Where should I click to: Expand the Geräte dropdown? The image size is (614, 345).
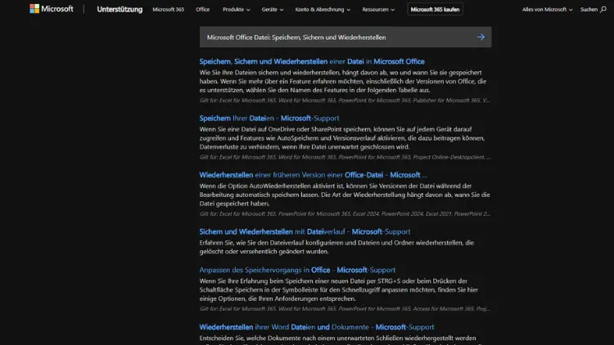272,9
